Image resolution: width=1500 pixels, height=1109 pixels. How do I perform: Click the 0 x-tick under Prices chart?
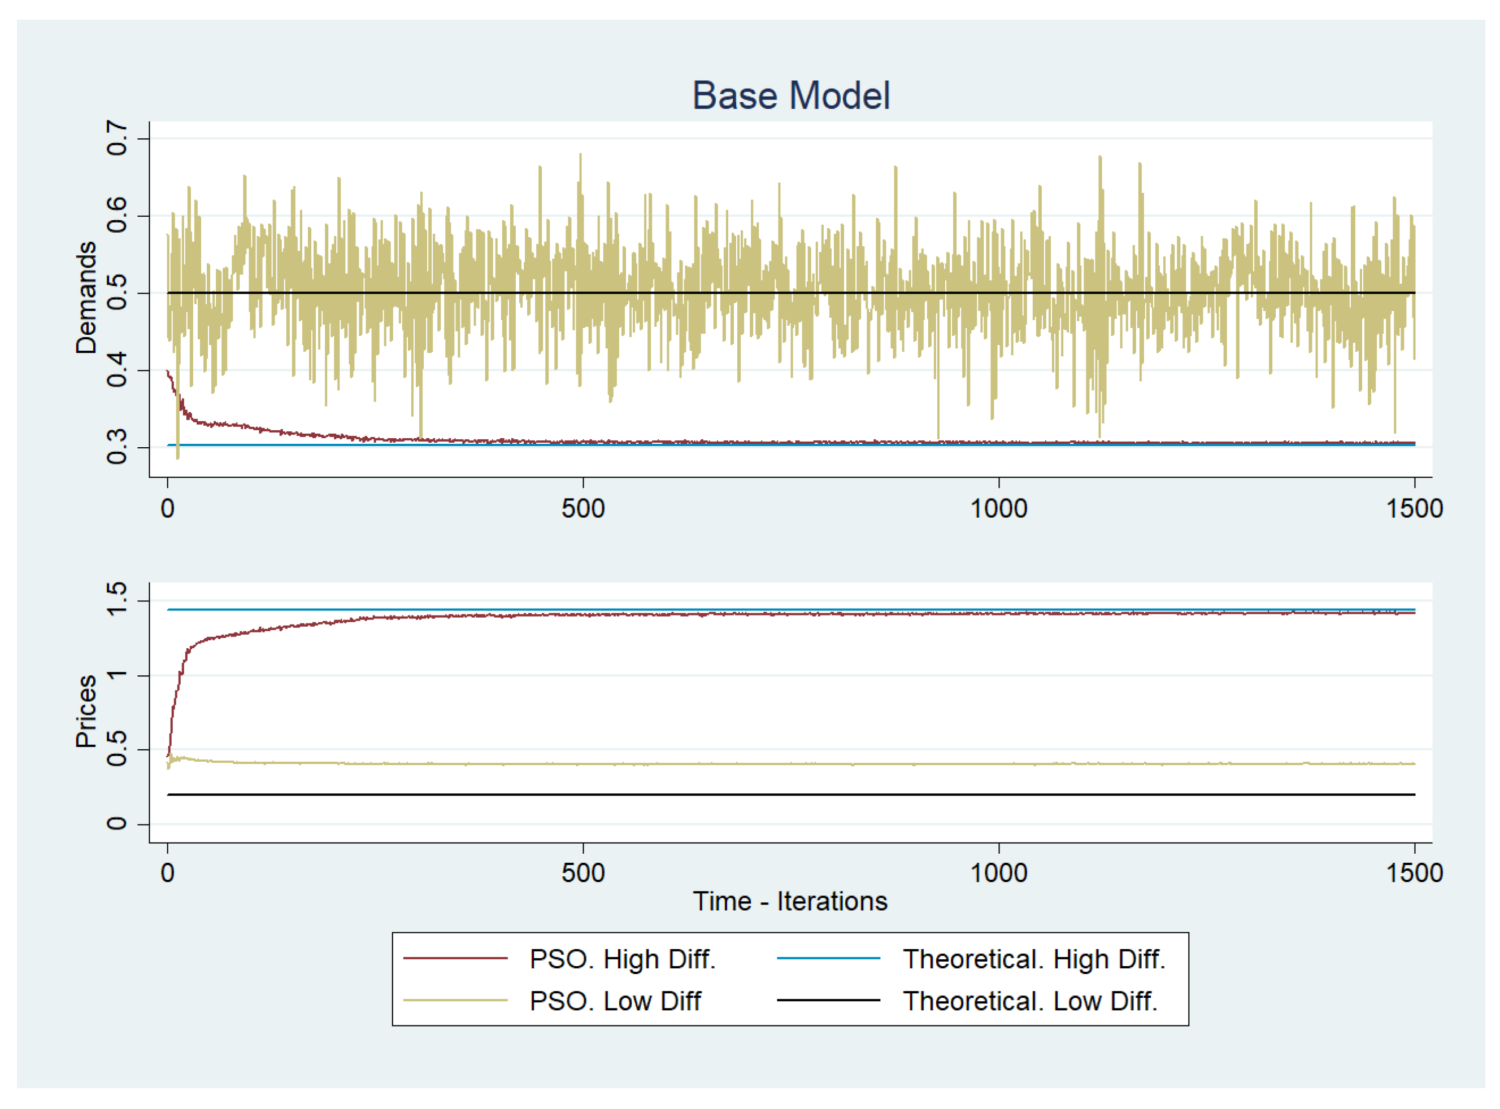(167, 873)
